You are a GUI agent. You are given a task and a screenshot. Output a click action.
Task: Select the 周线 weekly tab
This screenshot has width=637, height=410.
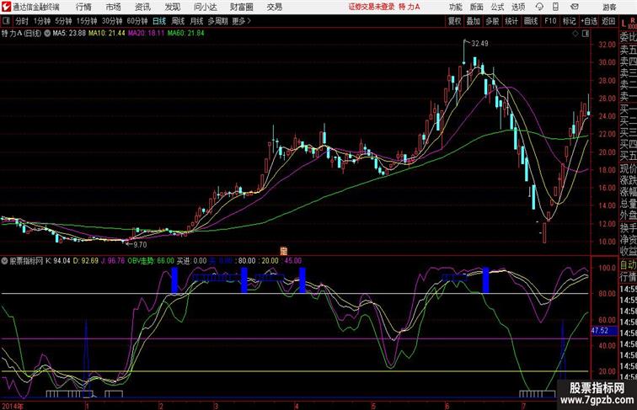pyautogui.click(x=178, y=21)
